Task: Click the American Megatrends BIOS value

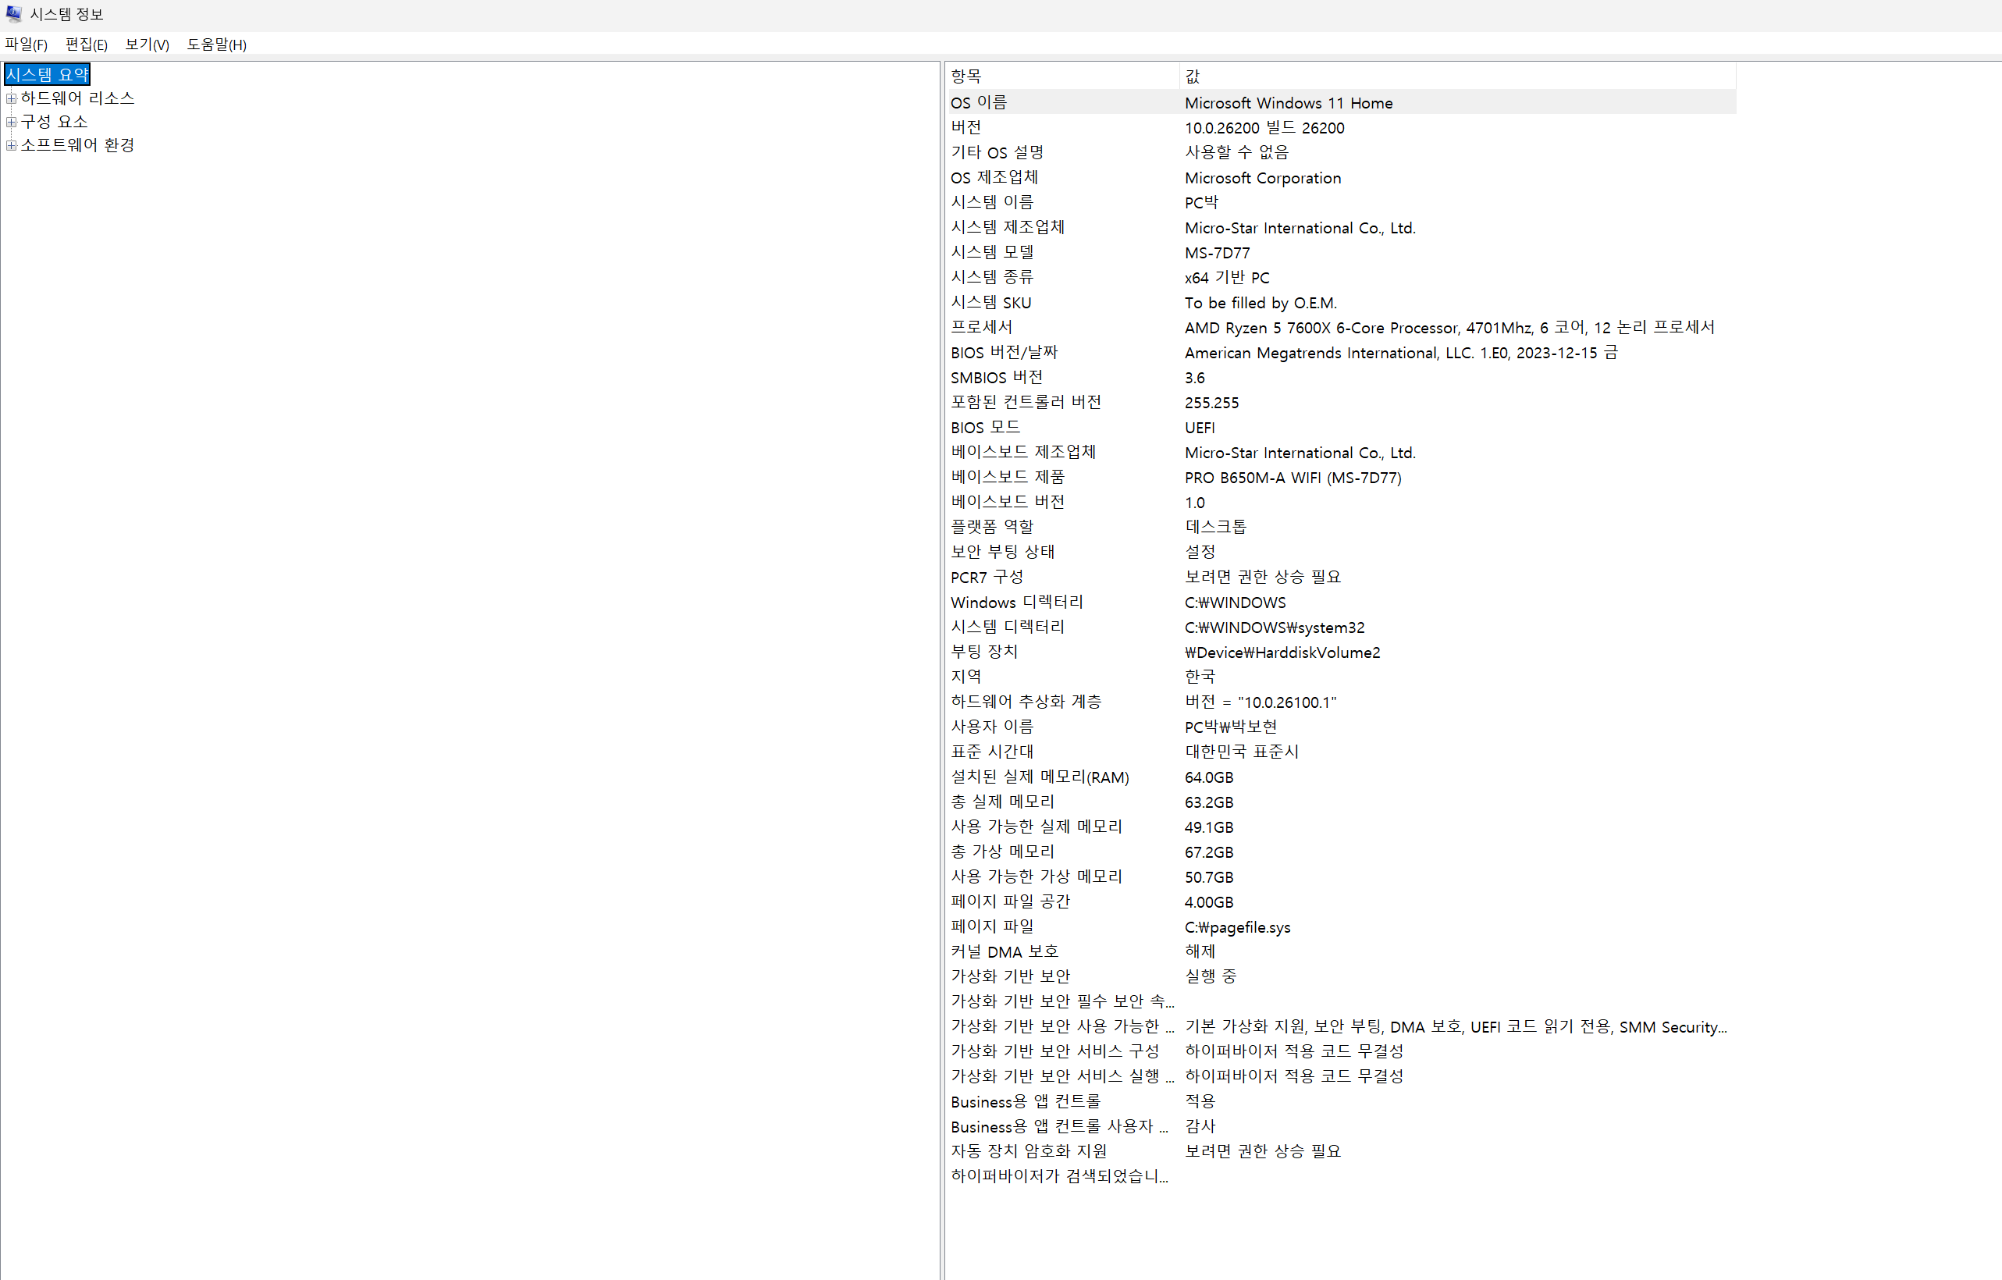Action: (x=1400, y=351)
